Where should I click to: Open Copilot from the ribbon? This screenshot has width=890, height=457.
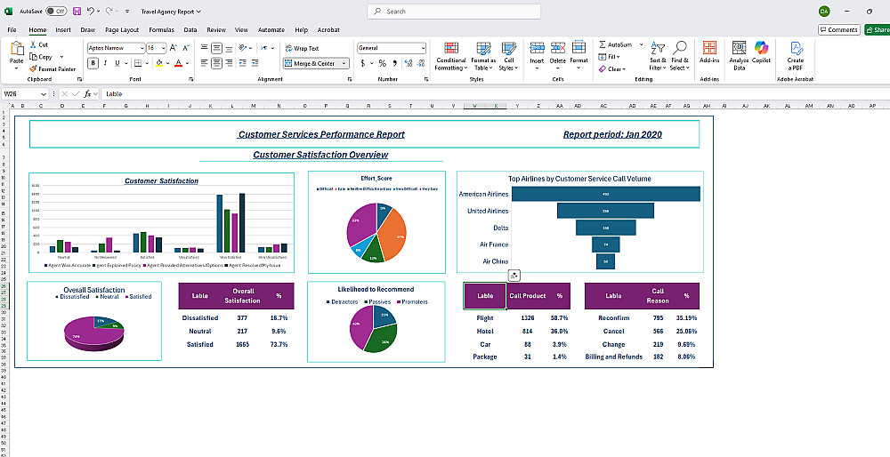pyautogui.click(x=761, y=52)
